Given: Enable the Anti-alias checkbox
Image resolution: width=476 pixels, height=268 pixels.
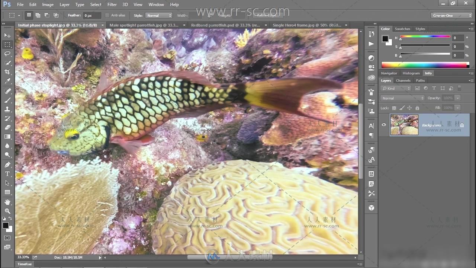Looking at the screenshot, I should [107, 15].
